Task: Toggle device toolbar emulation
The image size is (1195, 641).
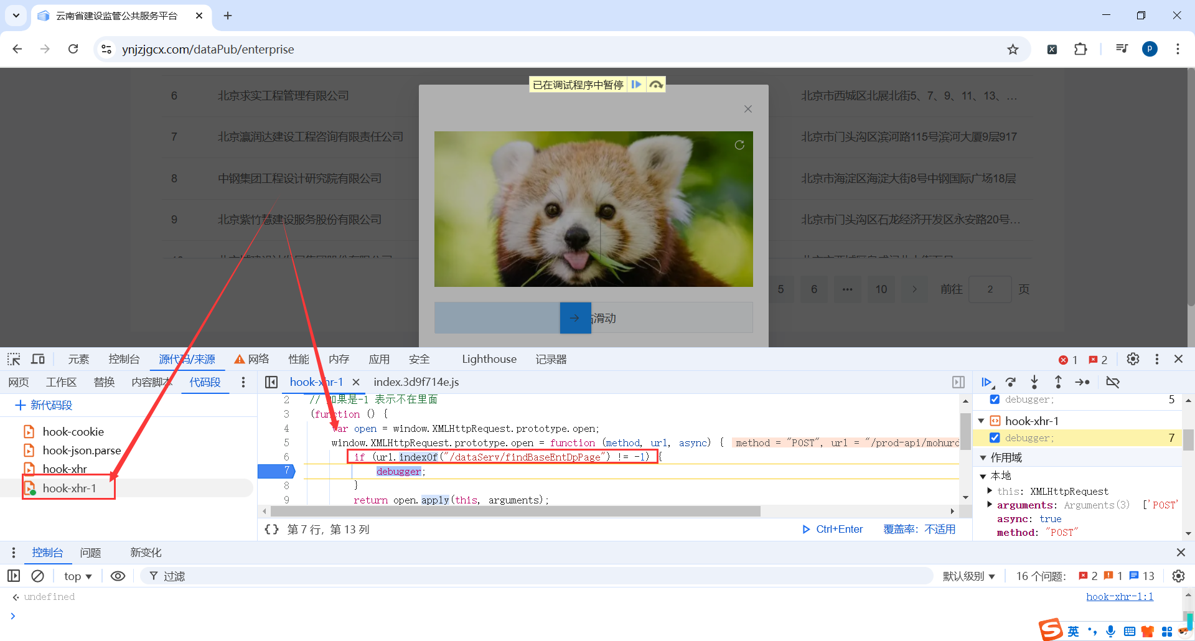Action: point(38,359)
